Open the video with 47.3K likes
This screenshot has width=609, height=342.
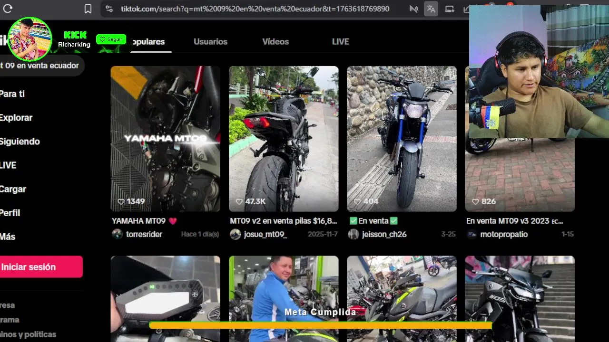pos(284,139)
